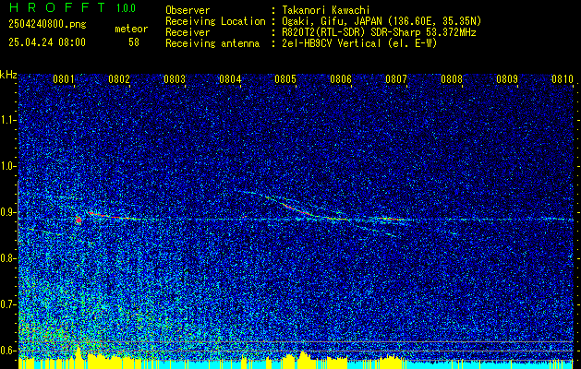
Task: Click the 'Receiving Location' label
Action: pyautogui.click(x=215, y=21)
